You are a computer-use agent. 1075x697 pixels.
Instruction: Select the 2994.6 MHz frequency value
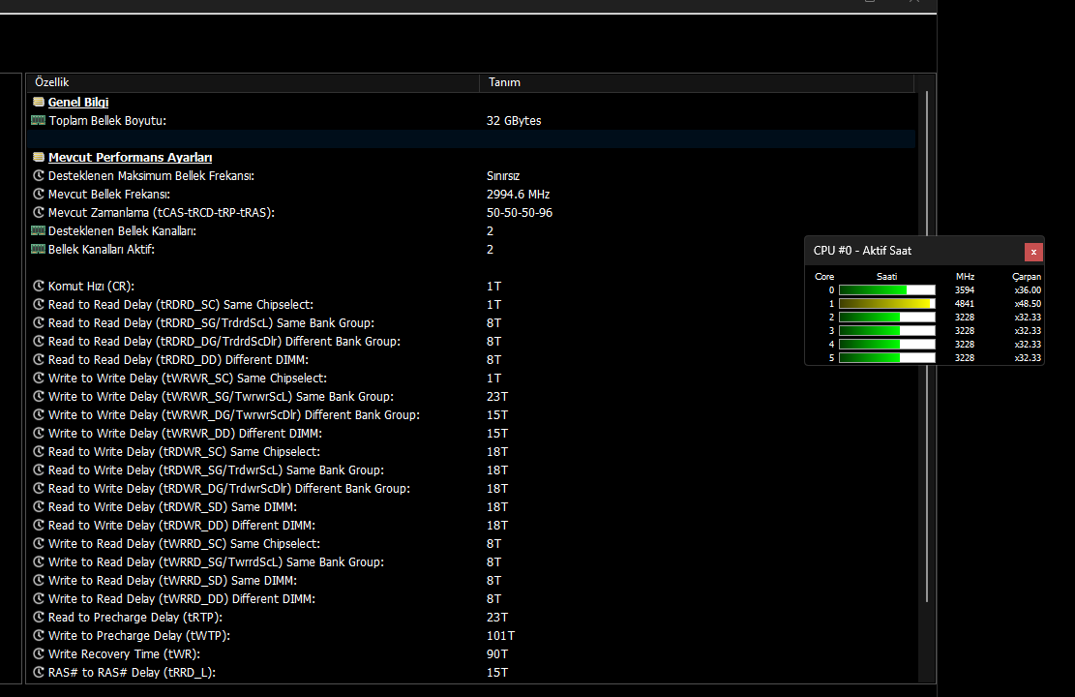coord(519,195)
